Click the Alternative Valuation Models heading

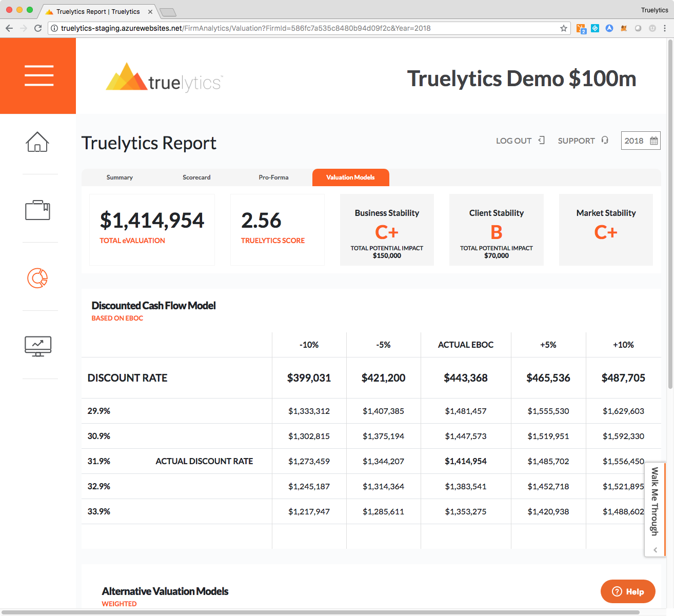[165, 591]
